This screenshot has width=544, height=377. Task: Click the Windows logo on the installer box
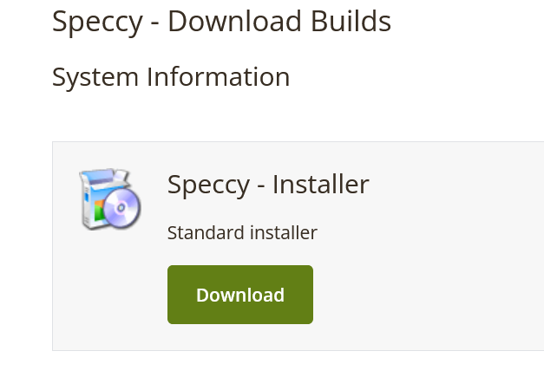point(98,208)
